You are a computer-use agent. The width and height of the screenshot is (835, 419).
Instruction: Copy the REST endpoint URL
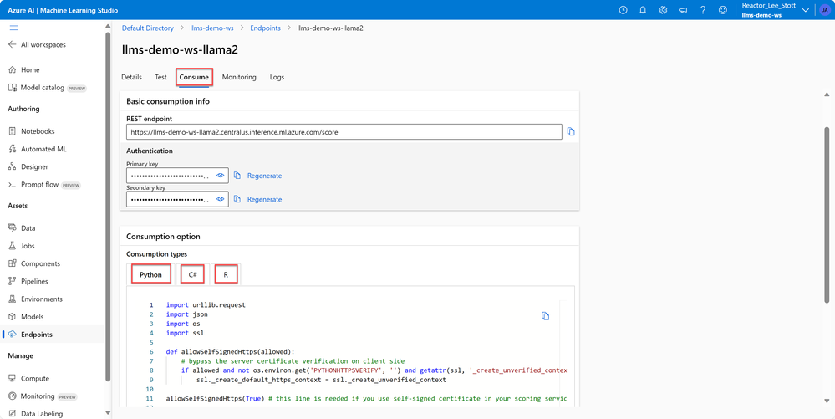(571, 131)
